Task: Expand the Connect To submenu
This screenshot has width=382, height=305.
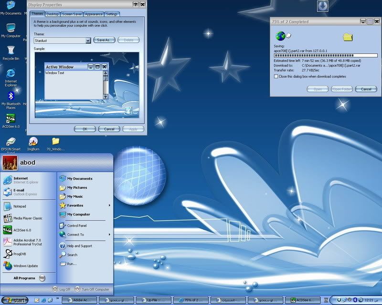Action: click(x=109, y=234)
